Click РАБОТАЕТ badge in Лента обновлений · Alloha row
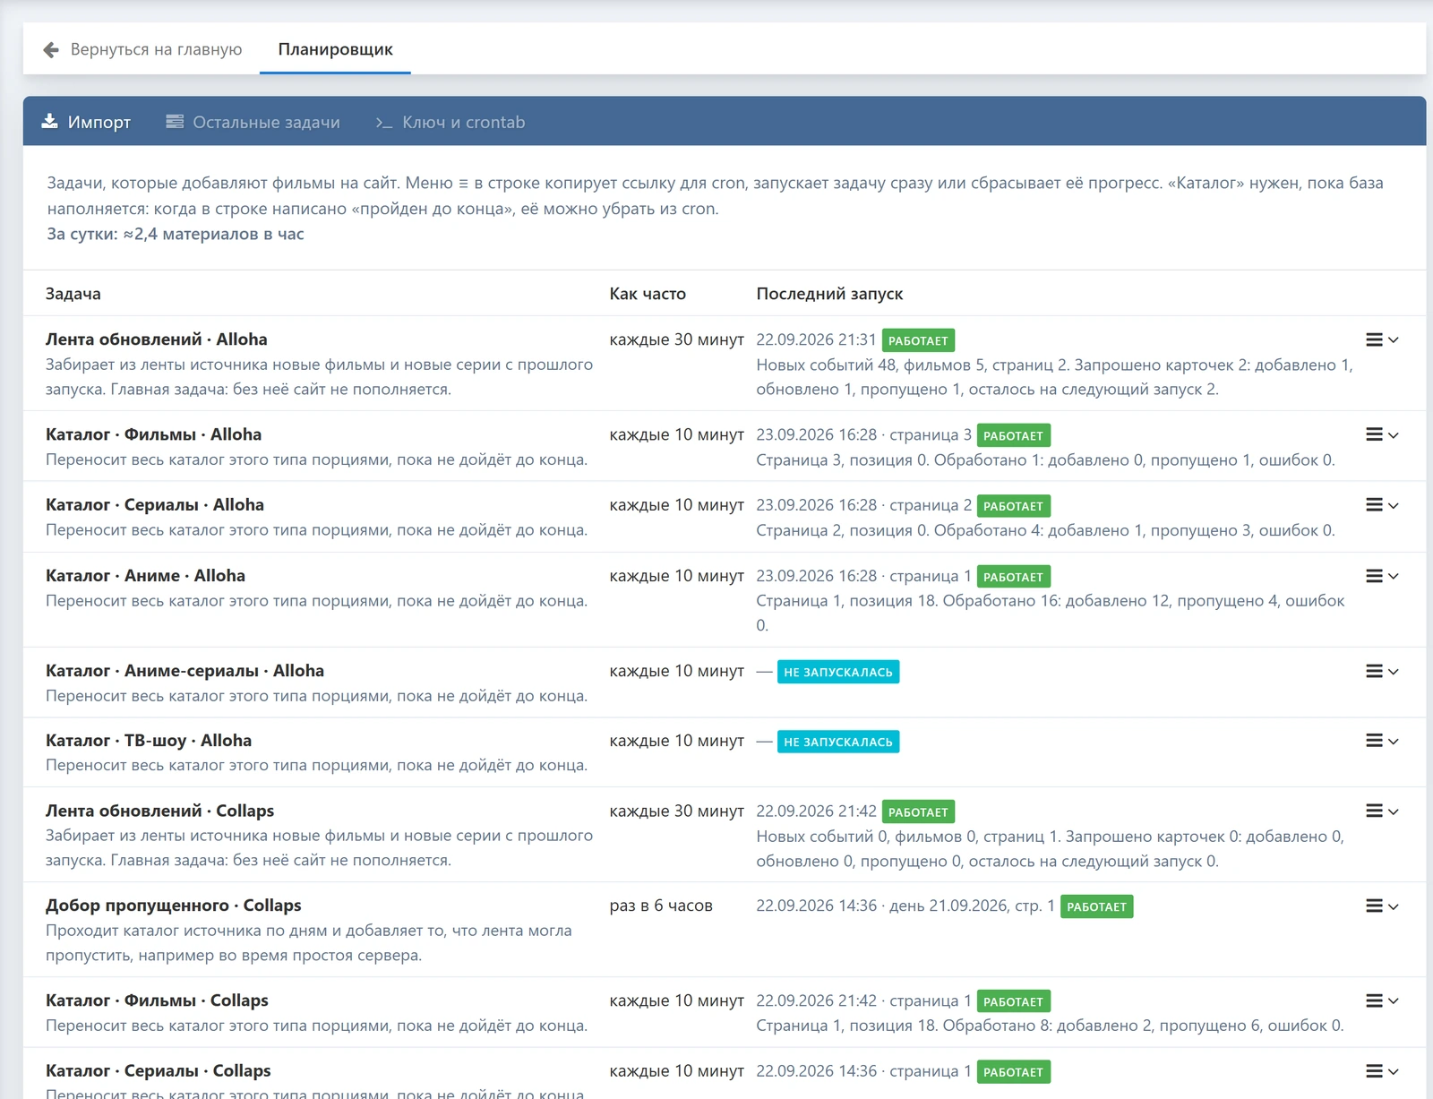 coord(918,340)
